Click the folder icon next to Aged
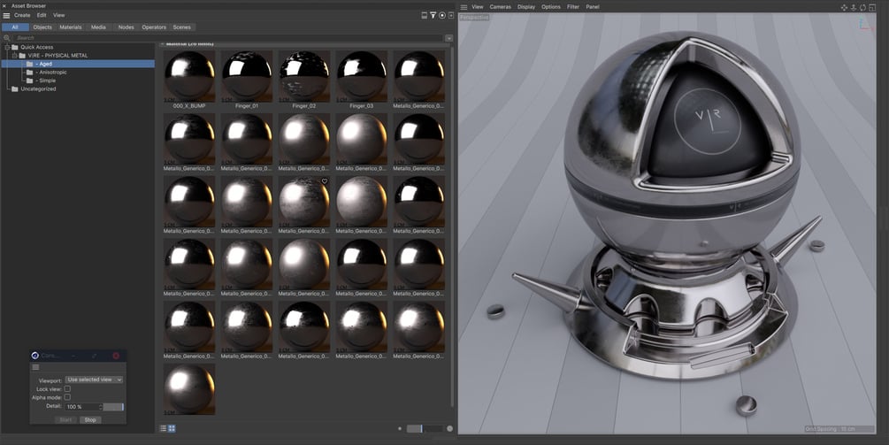This screenshot has height=445, width=889. (x=29, y=64)
